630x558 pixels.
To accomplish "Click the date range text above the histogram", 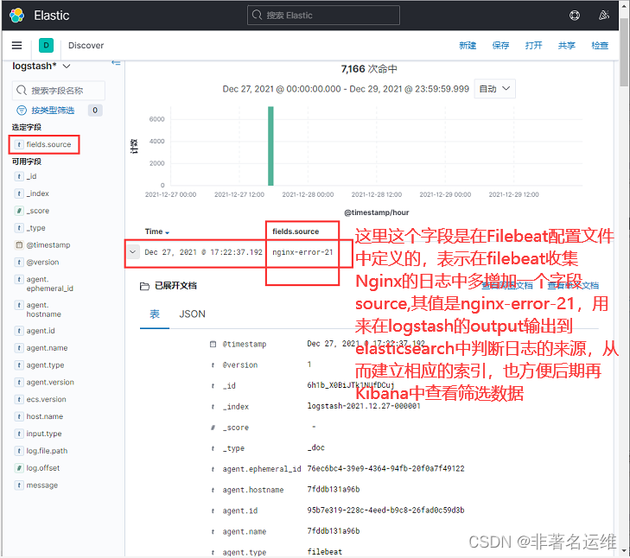I will pyautogui.click(x=346, y=89).
